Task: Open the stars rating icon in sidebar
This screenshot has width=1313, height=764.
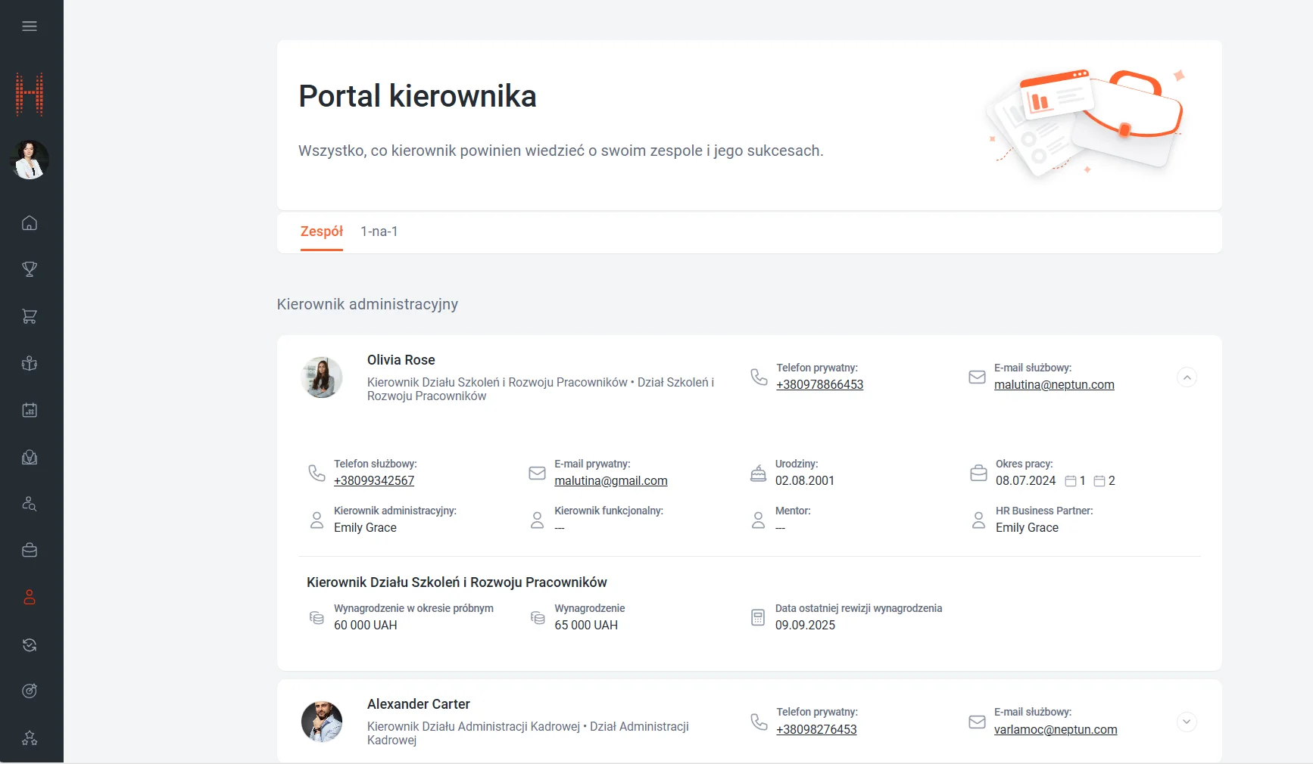Action: click(30, 738)
